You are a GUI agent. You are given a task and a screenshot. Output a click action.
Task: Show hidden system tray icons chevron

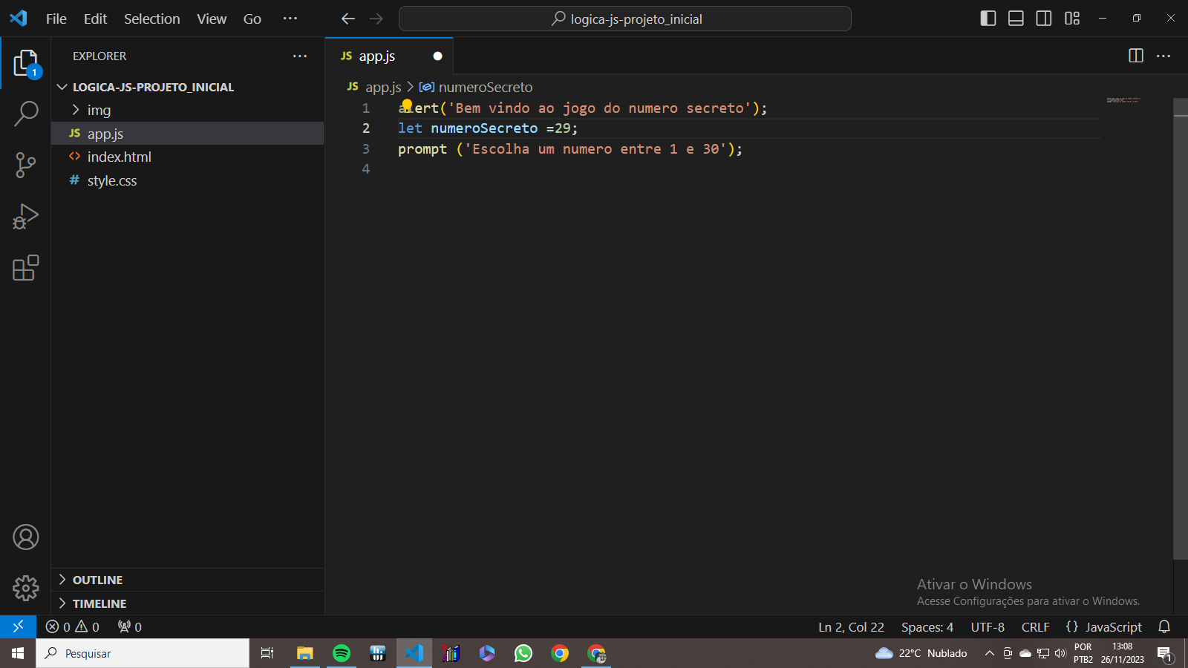tap(989, 653)
